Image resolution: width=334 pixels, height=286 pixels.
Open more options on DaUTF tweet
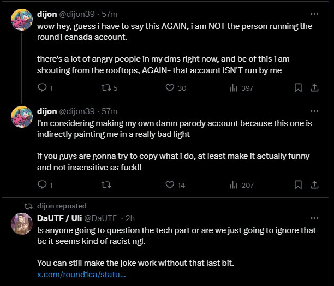click(x=314, y=218)
